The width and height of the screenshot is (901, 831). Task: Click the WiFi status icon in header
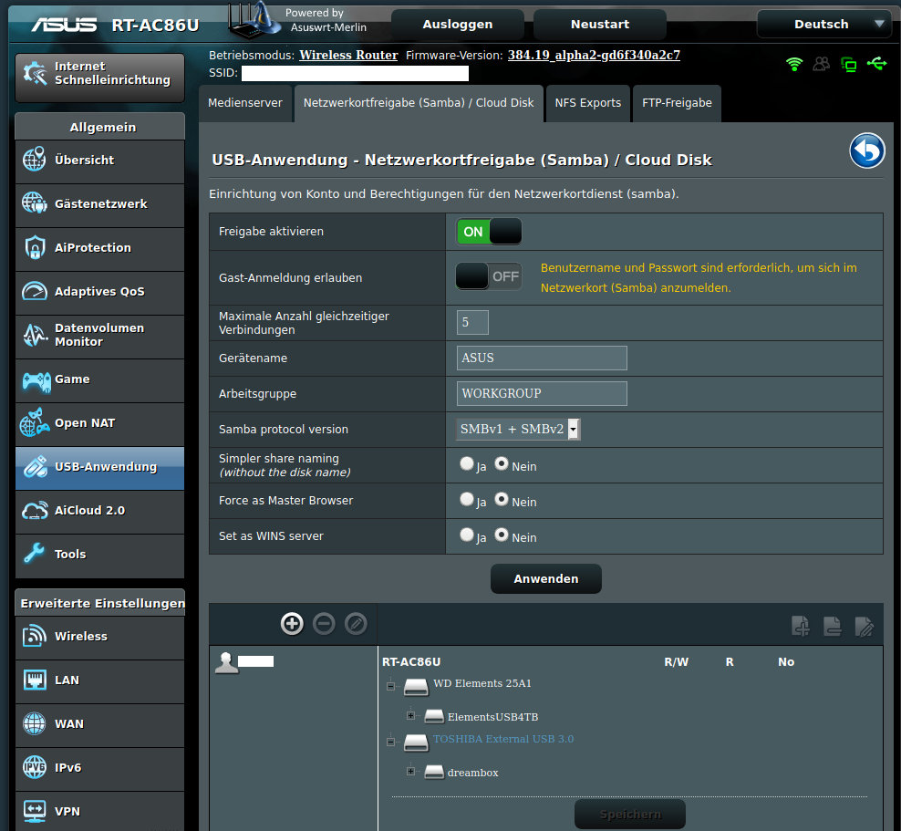pyautogui.click(x=794, y=64)
